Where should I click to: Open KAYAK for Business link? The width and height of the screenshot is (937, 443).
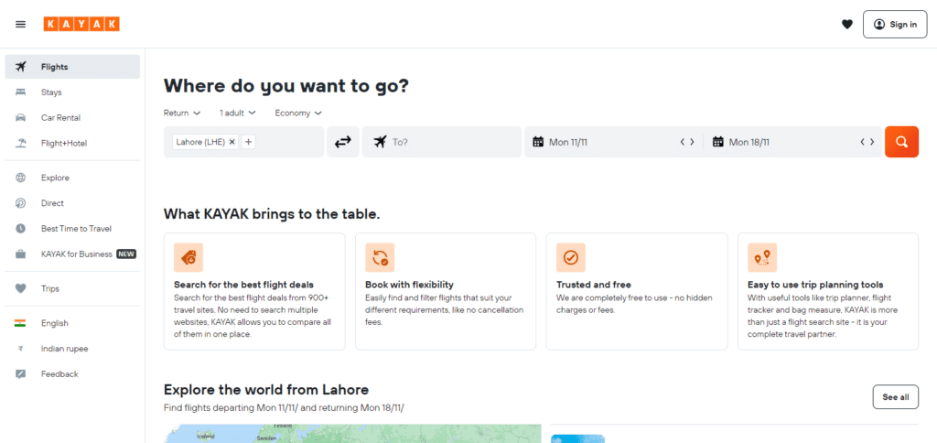pos(72,254)
